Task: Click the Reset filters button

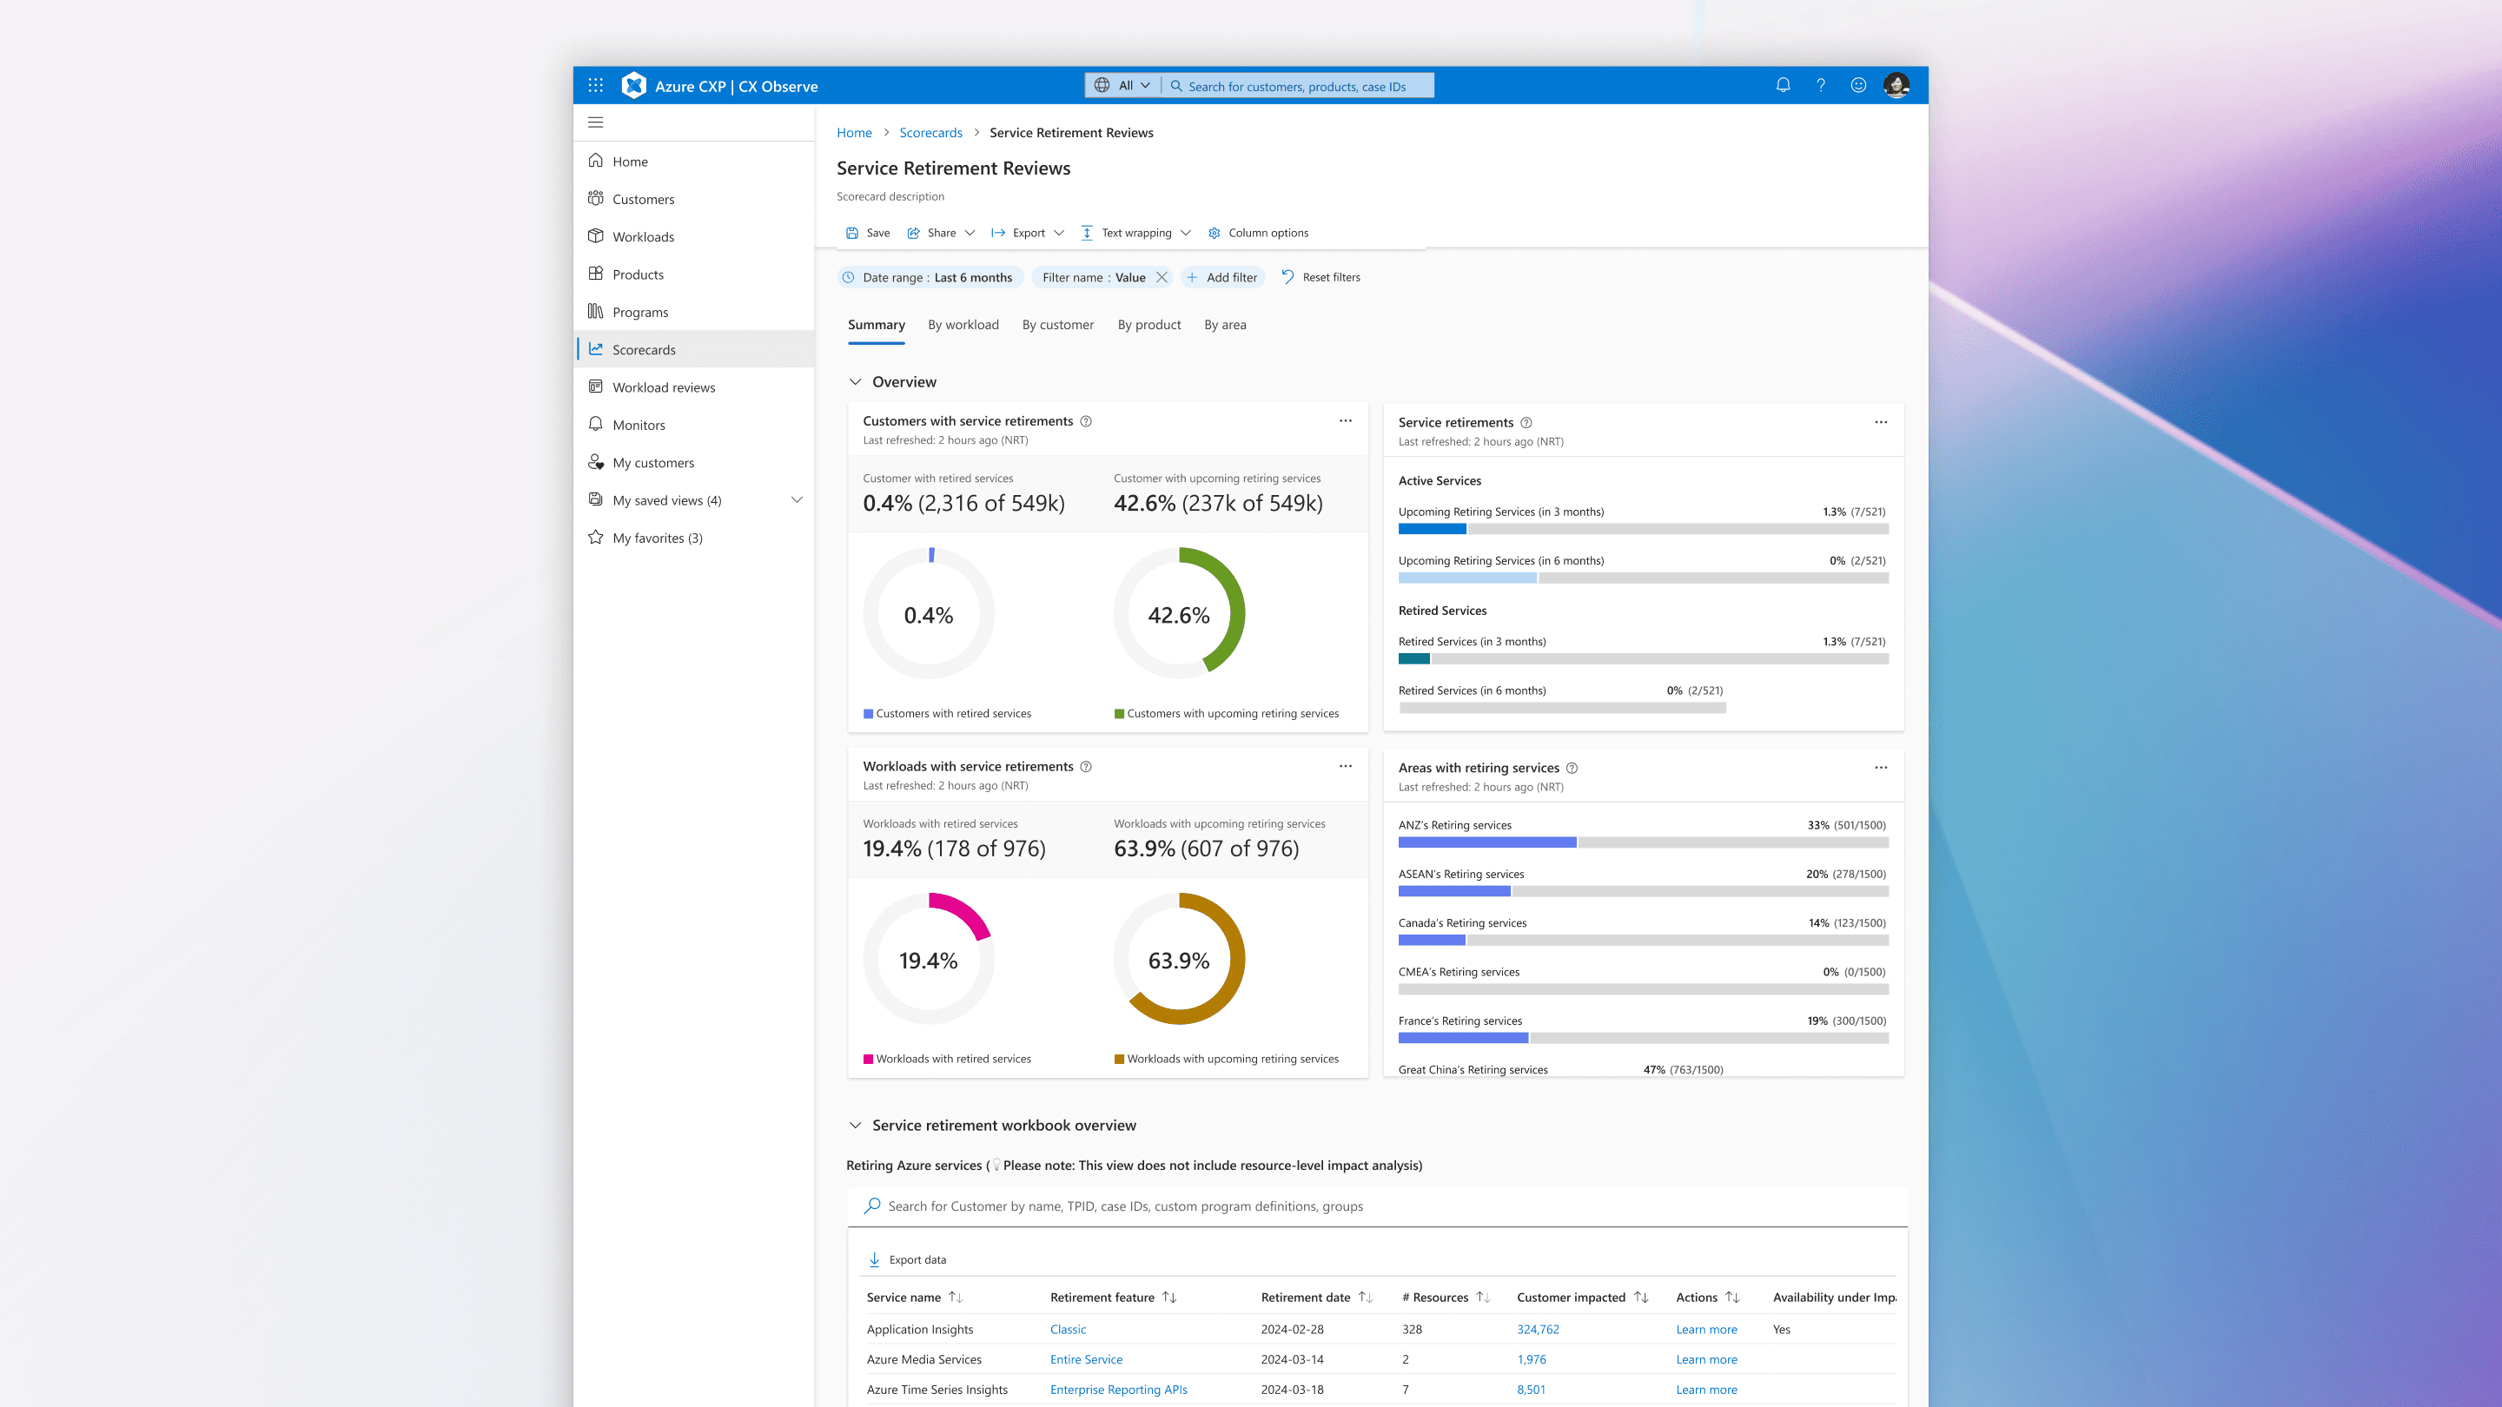Action: (1320, 278)
